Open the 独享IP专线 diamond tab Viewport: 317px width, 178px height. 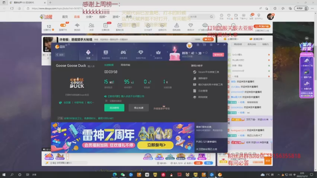[141, 54]
